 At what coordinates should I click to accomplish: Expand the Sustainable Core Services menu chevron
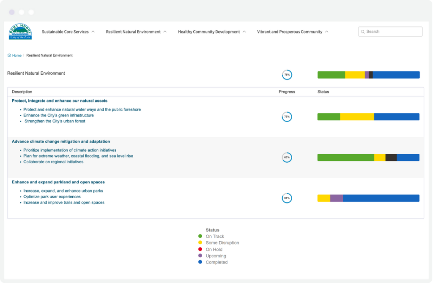point(93,32)
